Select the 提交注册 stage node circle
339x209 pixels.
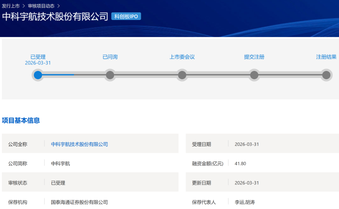254,75
